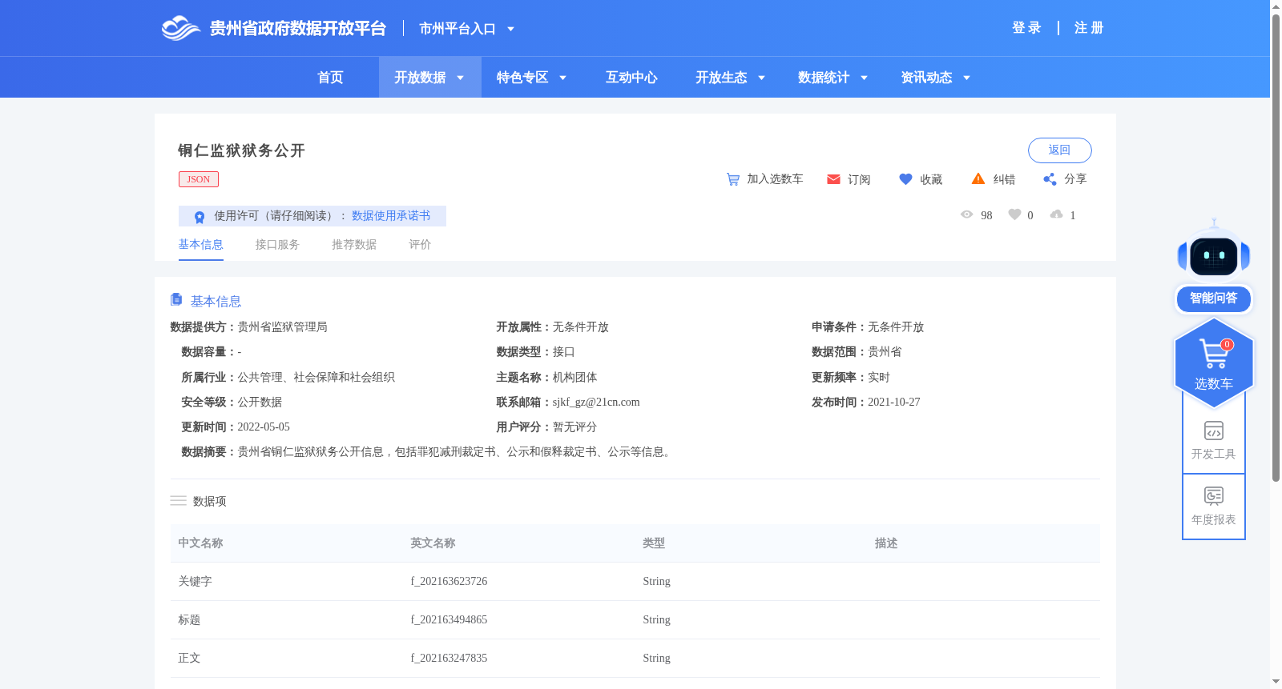Click the JSON format tag
The image size is (1282, 689).
point(199,179)
